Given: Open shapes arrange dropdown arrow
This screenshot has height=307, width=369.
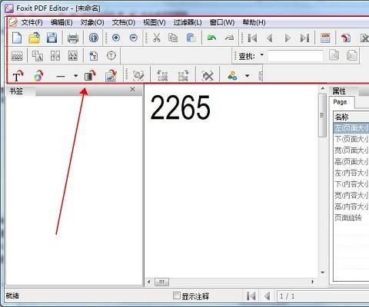Looking at the screenshot, I should point(247,76).
